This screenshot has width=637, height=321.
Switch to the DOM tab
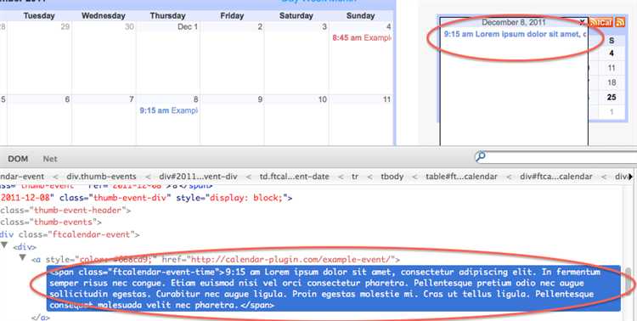pyautogui.click(x=18, y=159)
